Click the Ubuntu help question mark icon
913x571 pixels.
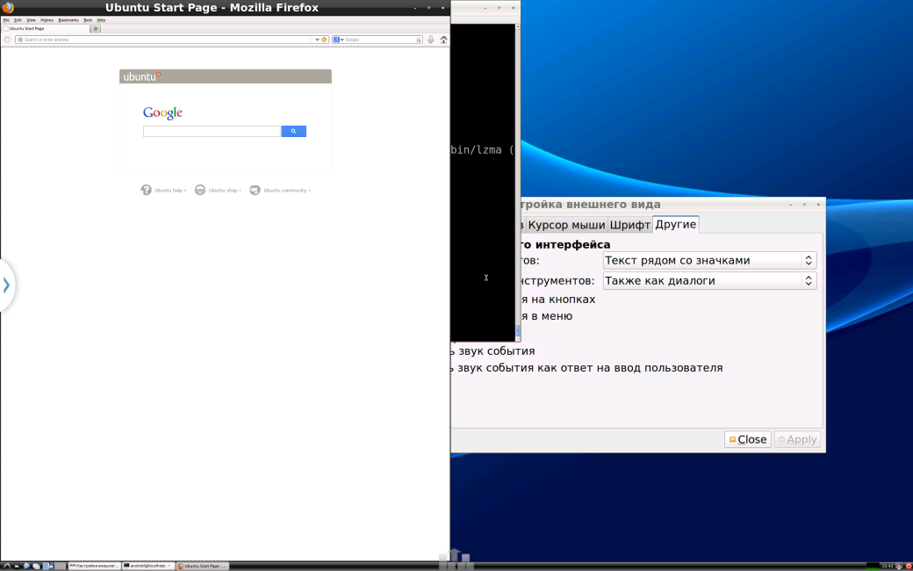pos(146,190)
